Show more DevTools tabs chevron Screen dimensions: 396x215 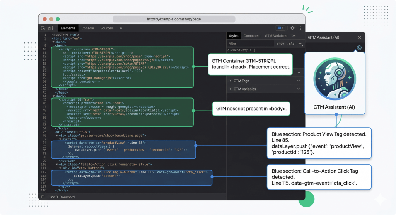[x=121, y=28]
